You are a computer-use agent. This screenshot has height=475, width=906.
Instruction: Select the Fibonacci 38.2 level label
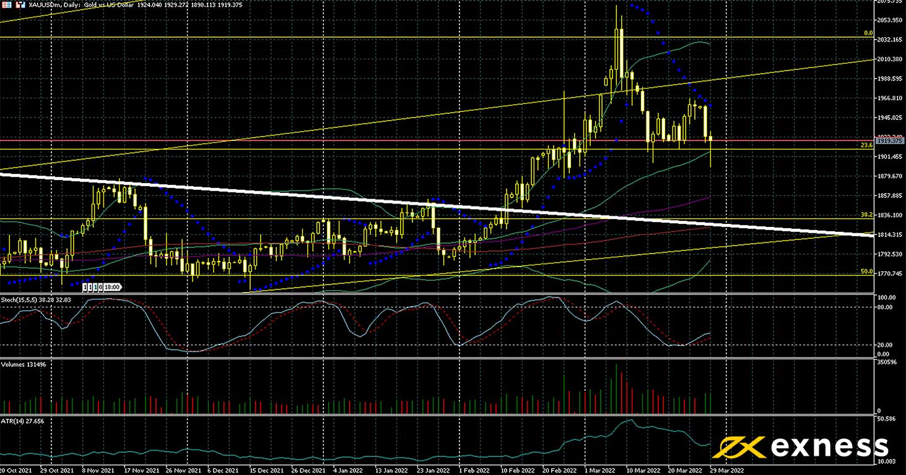click(x=868, y=215)
